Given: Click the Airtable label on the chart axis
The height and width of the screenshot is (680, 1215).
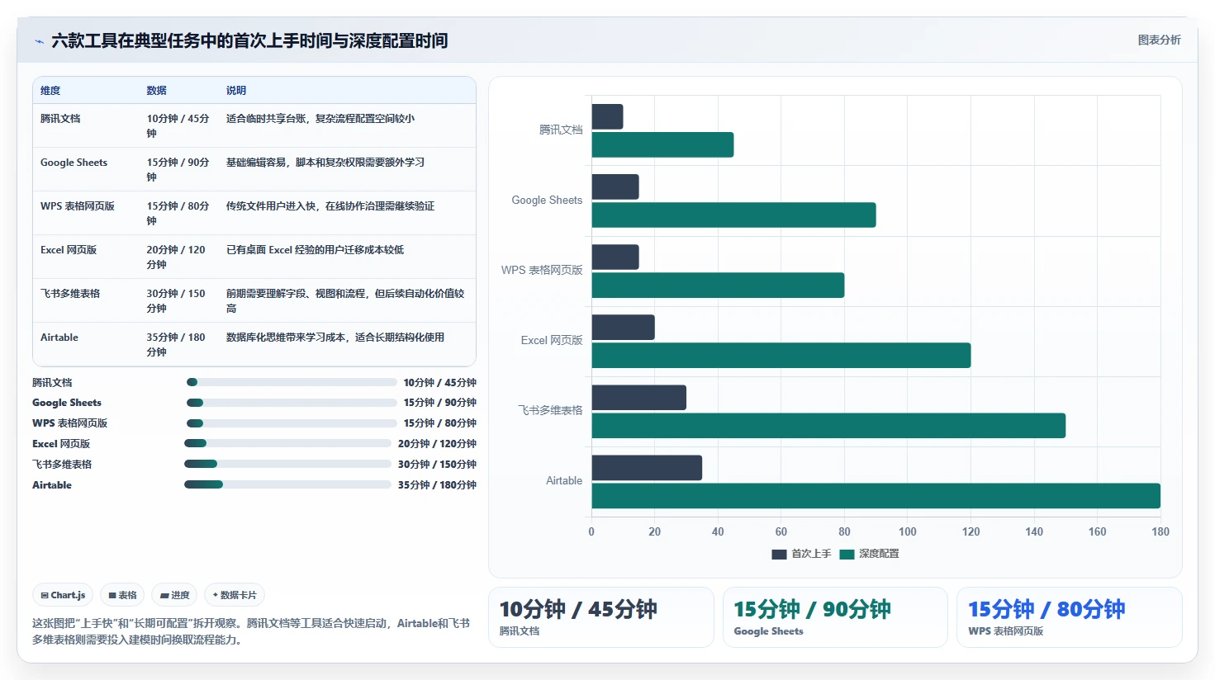Looking at the screenshot, I should click(564, 481).
